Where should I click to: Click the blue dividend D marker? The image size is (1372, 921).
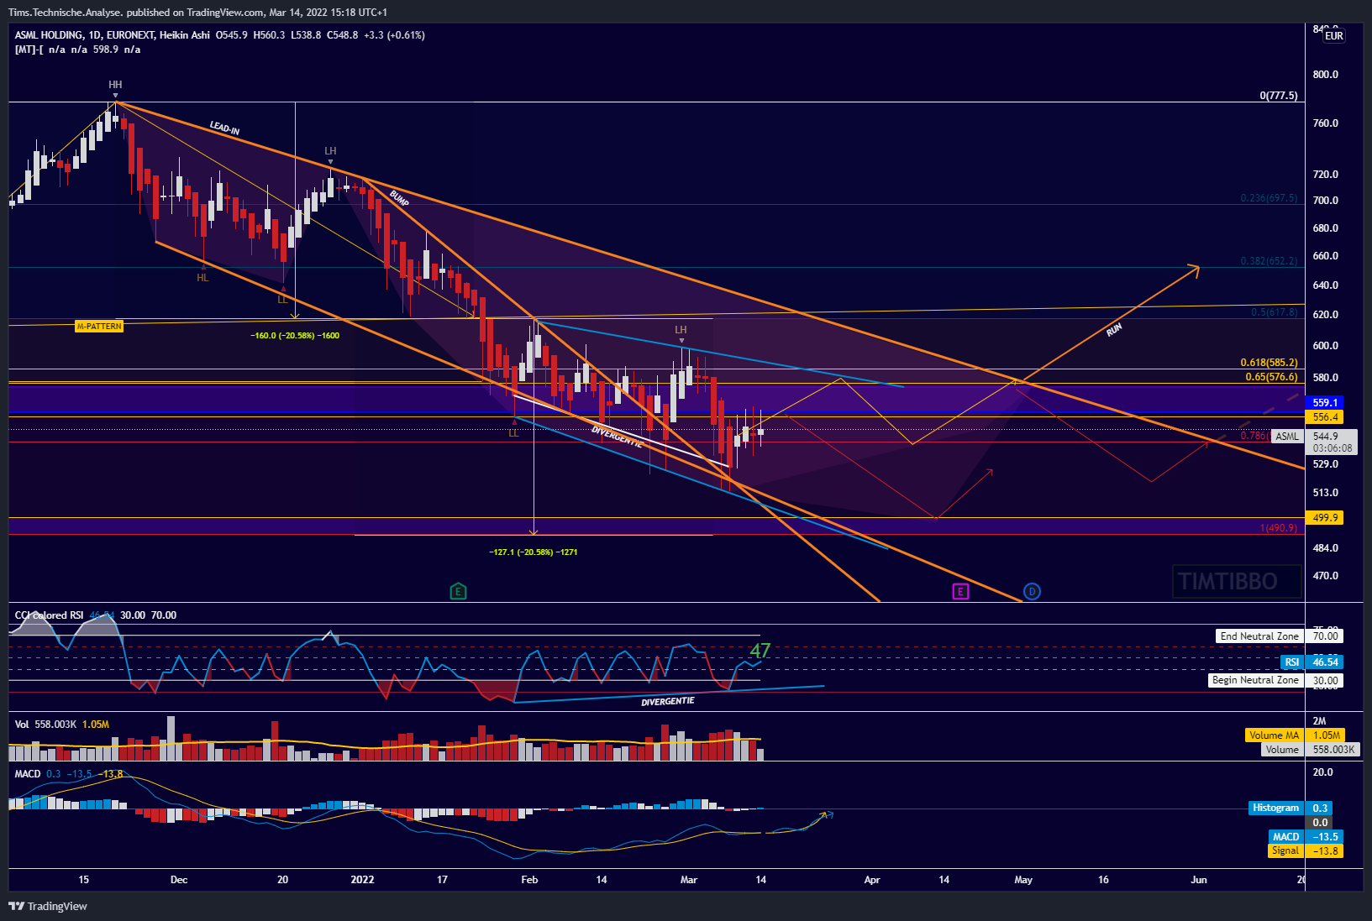tap(1032, 592)
